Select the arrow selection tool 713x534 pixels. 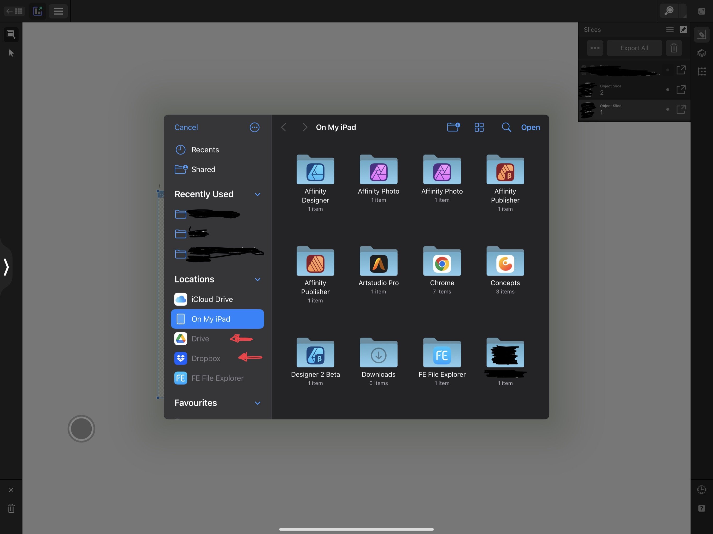11,52
